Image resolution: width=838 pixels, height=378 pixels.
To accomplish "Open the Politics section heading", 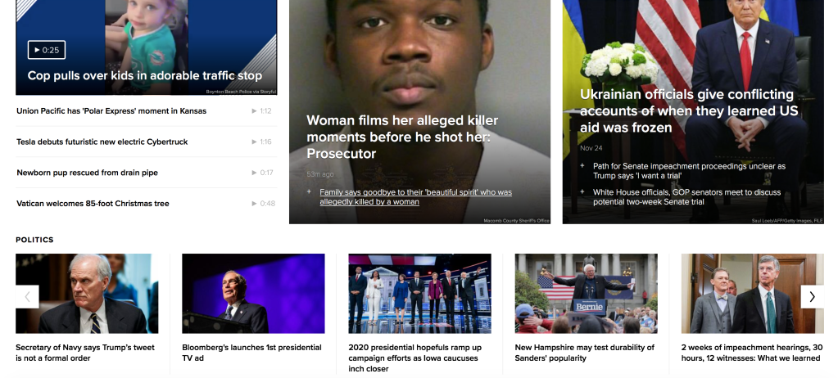I will pos(34,240).
